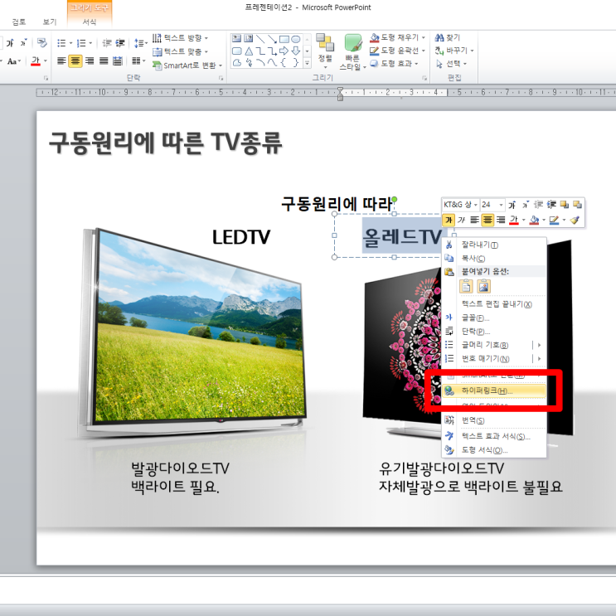The width and height of the screenshot is (616, 616).
Task: Open the Format (서식) drawing tools tab
Action: (x=90, y=22)
